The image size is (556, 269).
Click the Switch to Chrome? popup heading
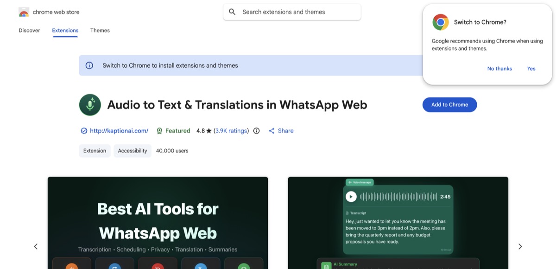tap(480, 22)
